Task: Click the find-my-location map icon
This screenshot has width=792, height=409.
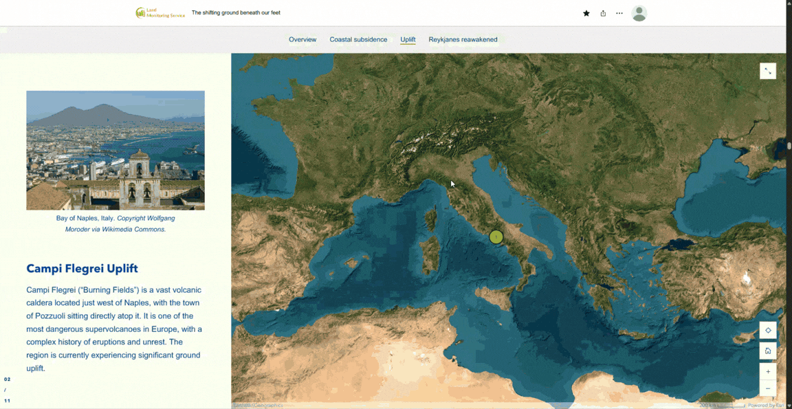Action: (x=768, y=330)
